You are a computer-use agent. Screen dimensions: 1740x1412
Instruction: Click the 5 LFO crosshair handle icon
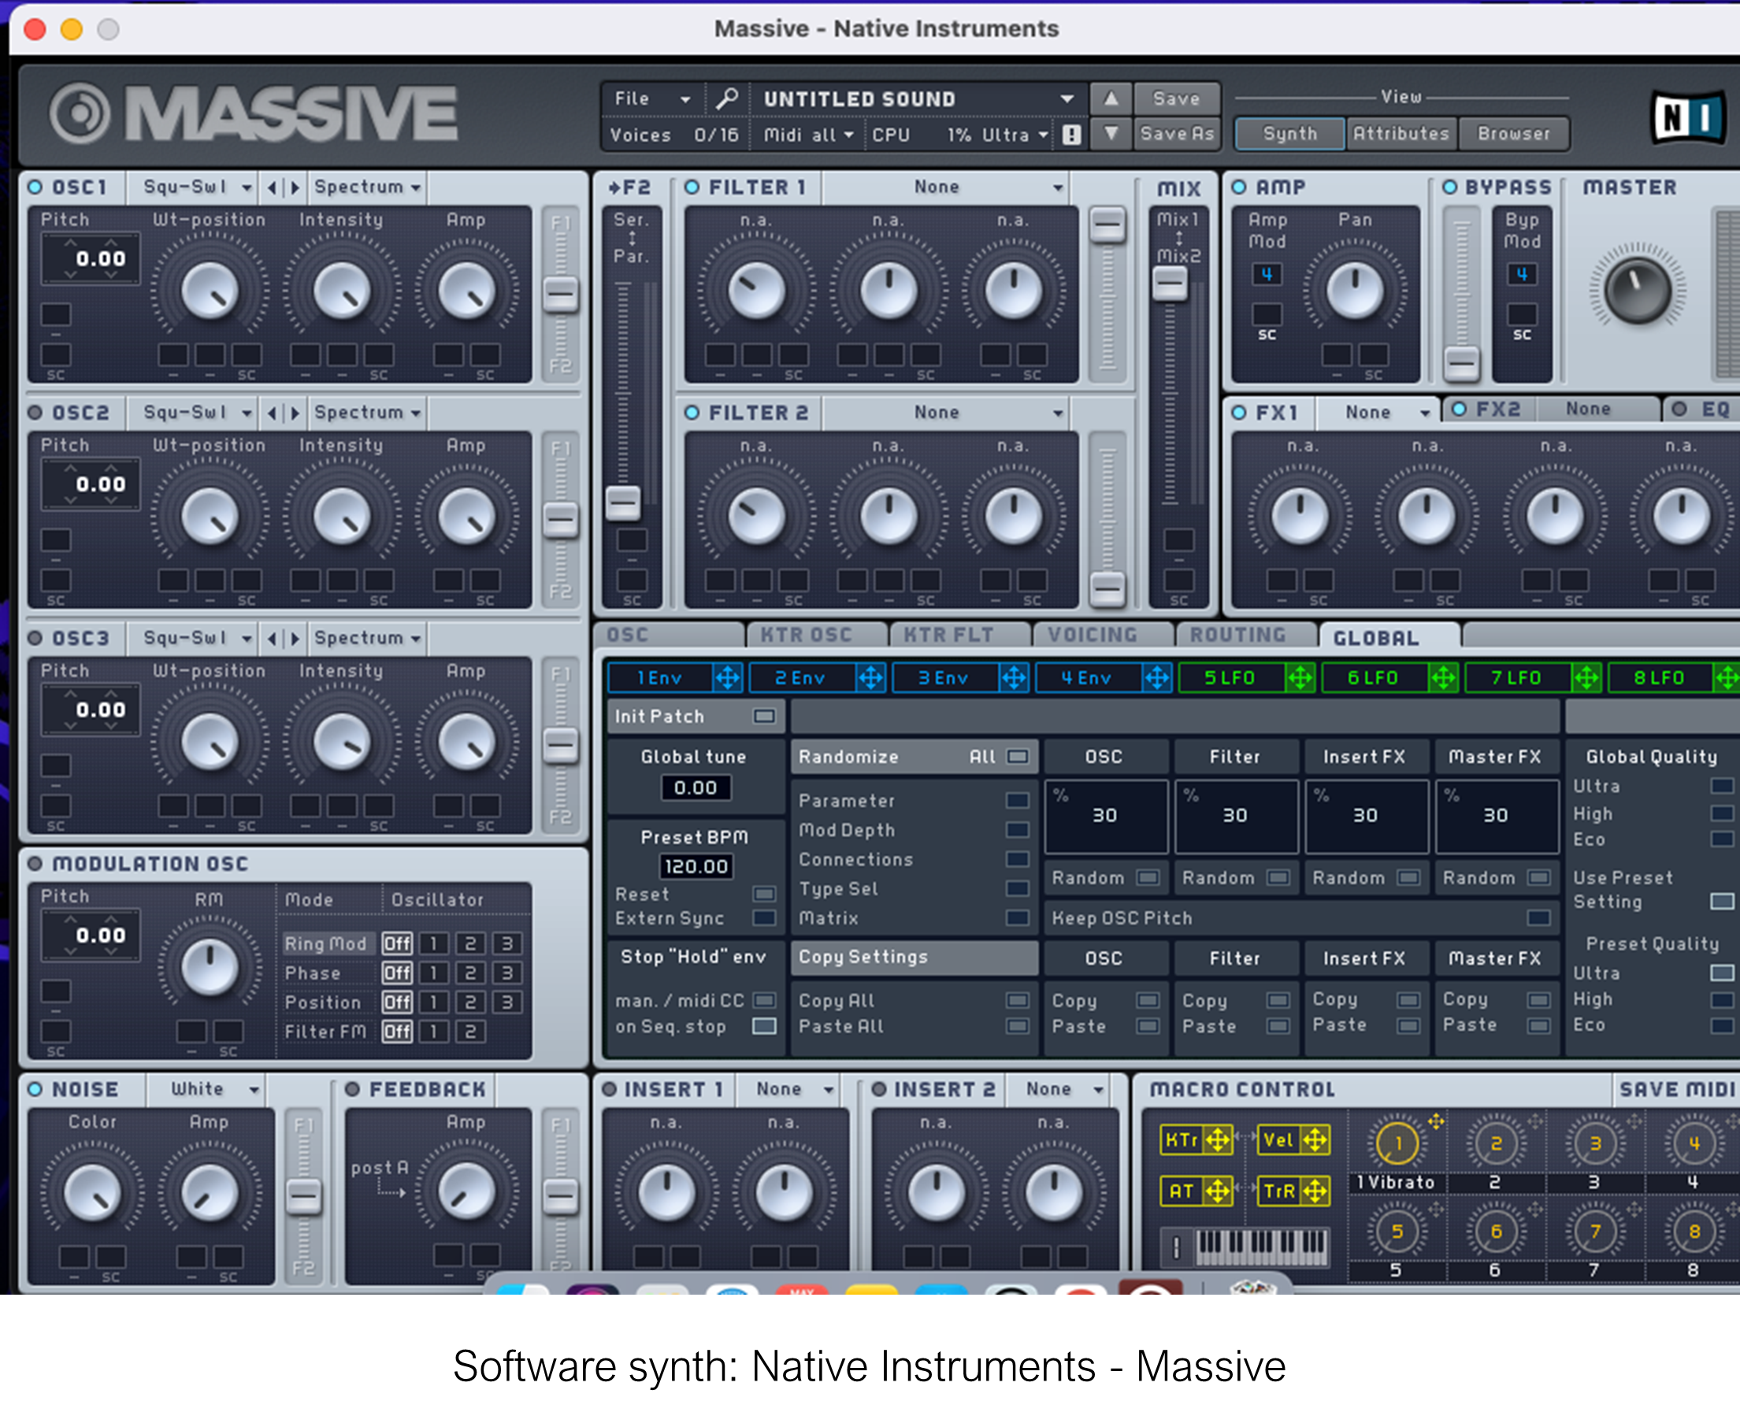click(1299, 677)
